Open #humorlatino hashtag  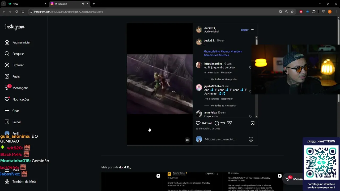(x=212, y=51)
